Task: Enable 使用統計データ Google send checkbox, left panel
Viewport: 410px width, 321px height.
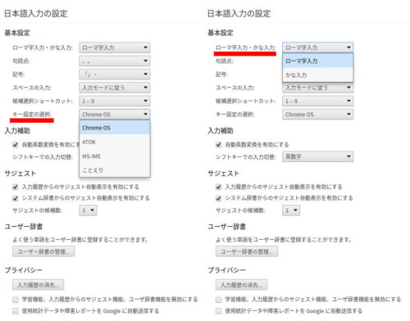Action: (16, 311)
